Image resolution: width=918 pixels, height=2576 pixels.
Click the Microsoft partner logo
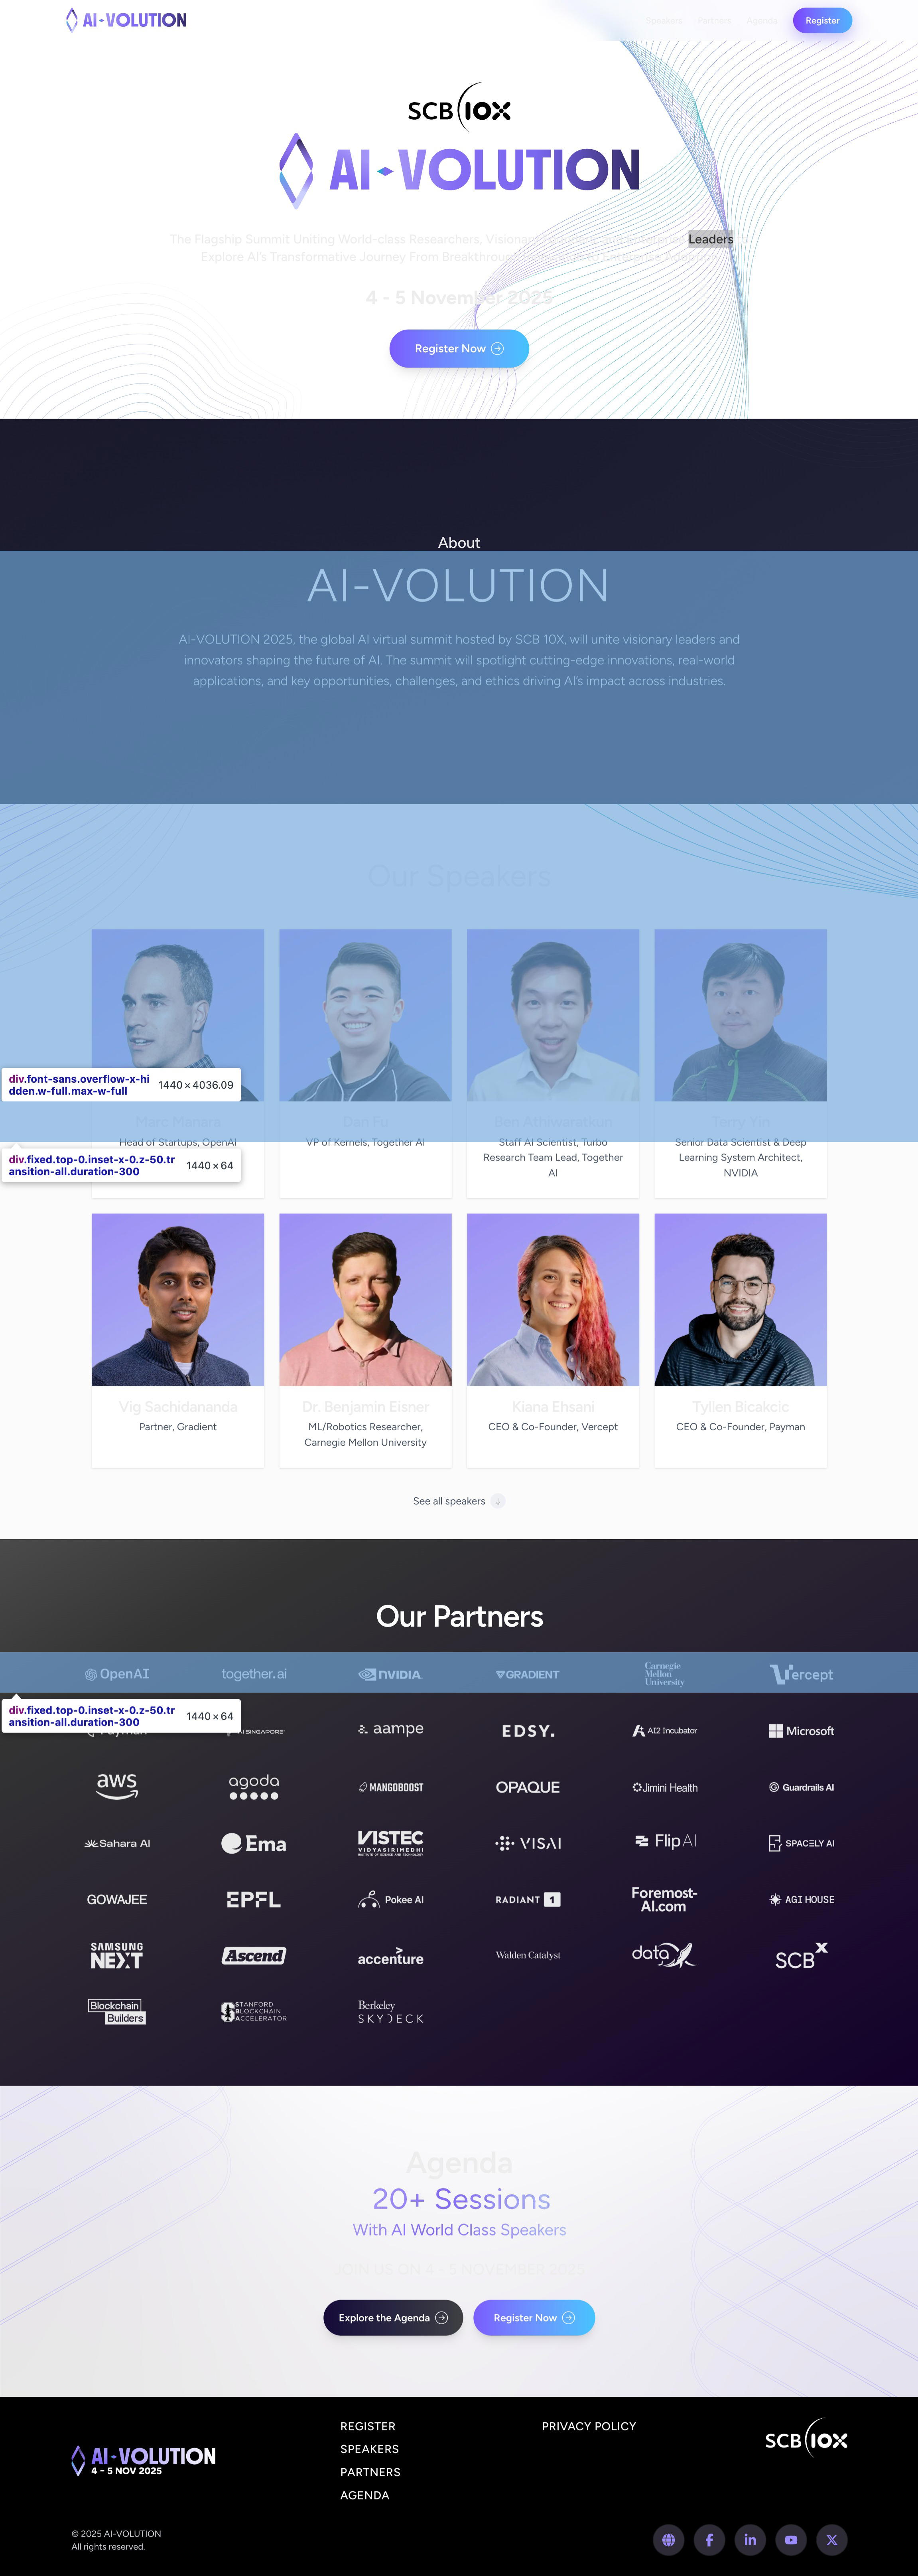(x=801, y=1731)
